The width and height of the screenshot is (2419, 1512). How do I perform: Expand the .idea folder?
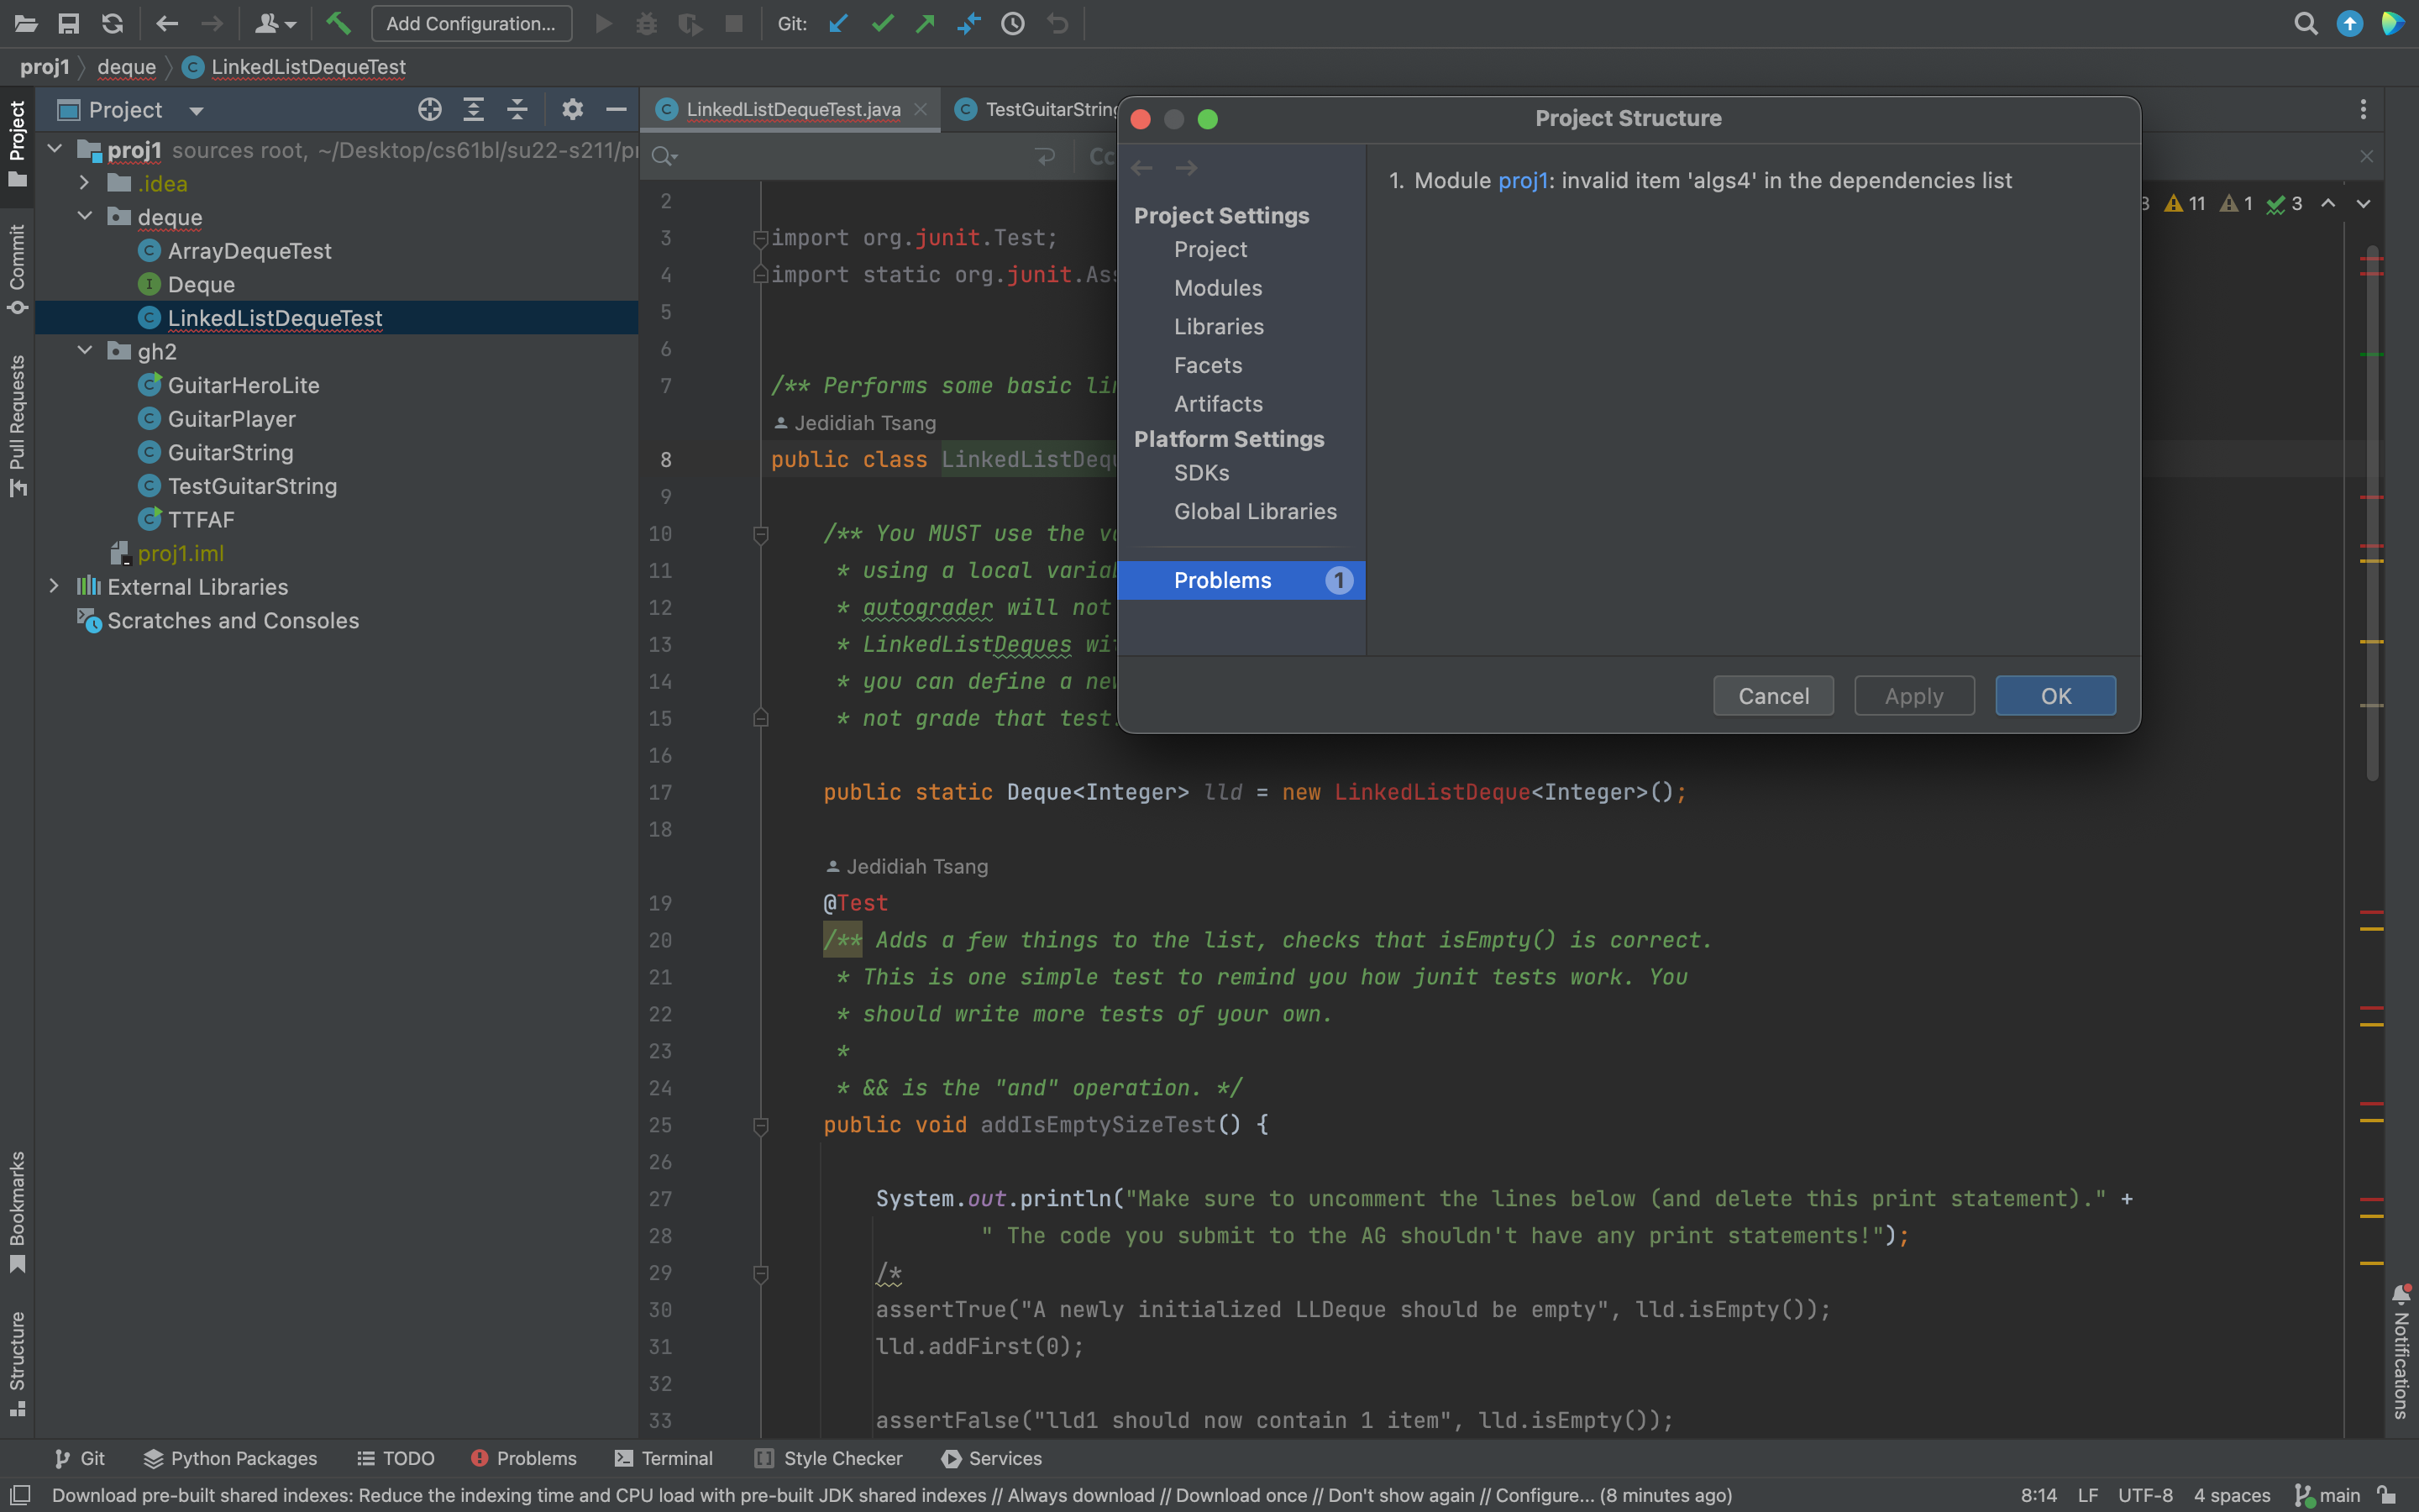click(x=85, y=183)
